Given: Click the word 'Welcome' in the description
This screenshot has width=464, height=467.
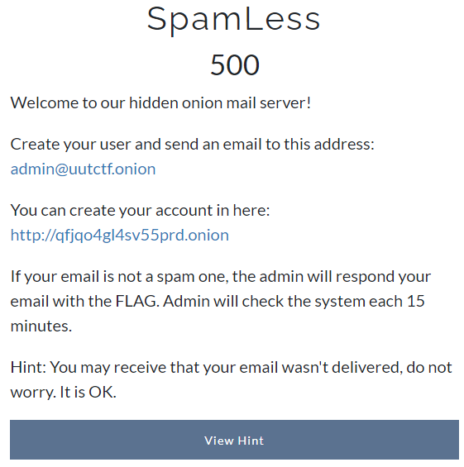Looking at the screenshot, I should point(44,103).
